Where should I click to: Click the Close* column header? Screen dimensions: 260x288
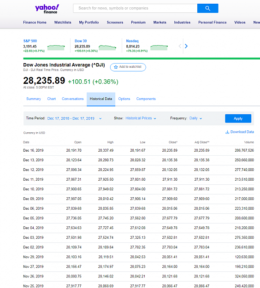[x=173, y=142]
